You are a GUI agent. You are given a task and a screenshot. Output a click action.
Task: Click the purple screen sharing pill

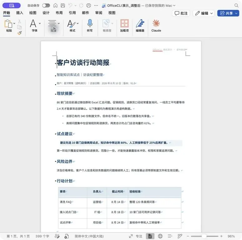(x=12, y=6)
